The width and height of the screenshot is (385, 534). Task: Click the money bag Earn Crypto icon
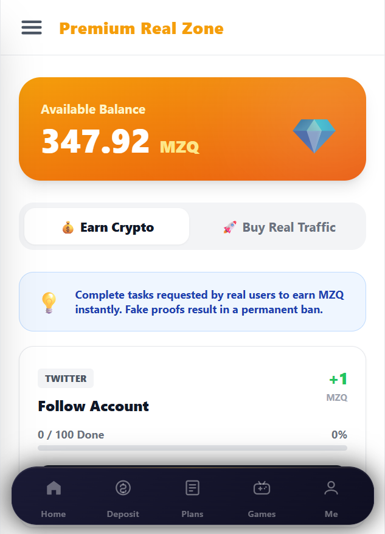point(68,227)
